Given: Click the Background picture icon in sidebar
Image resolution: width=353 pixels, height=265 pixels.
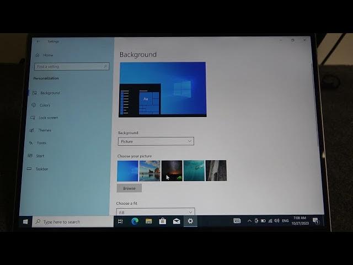Looking at the screenshot, I should tap(34, 93).
